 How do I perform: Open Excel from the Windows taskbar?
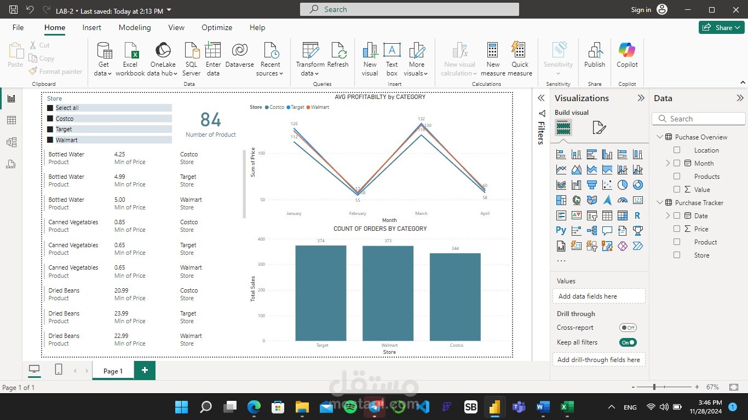click(x=567, y=406)
